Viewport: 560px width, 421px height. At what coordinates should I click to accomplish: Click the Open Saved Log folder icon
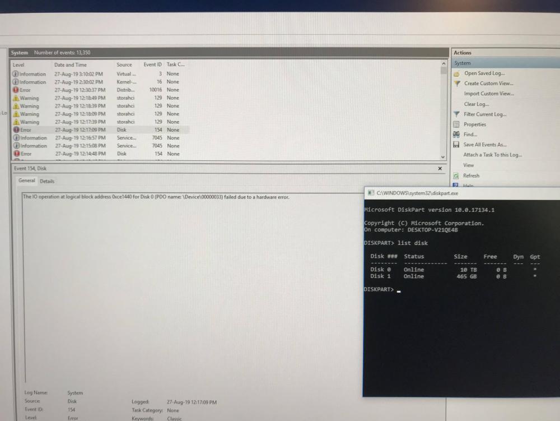click(x=456, y=74)
